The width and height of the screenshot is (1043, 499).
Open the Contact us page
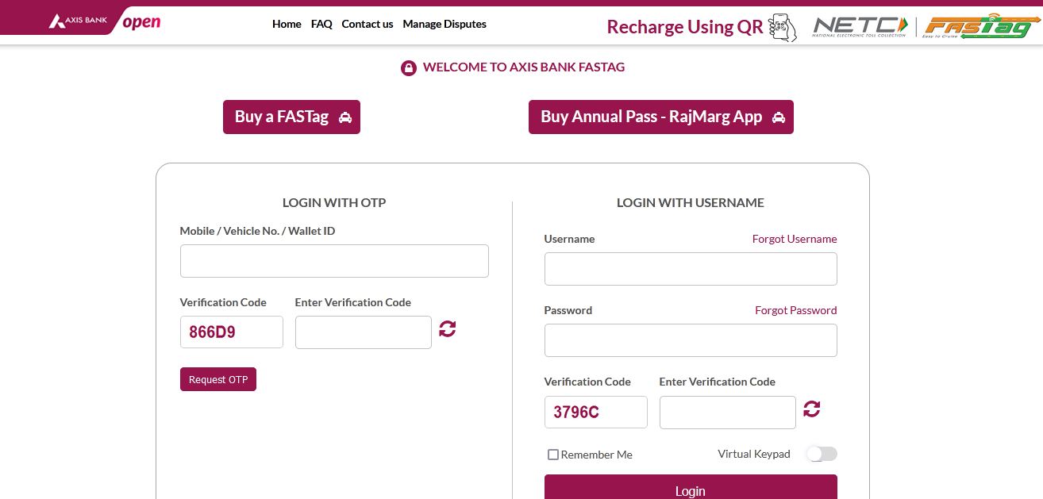(x=367, y=24)
